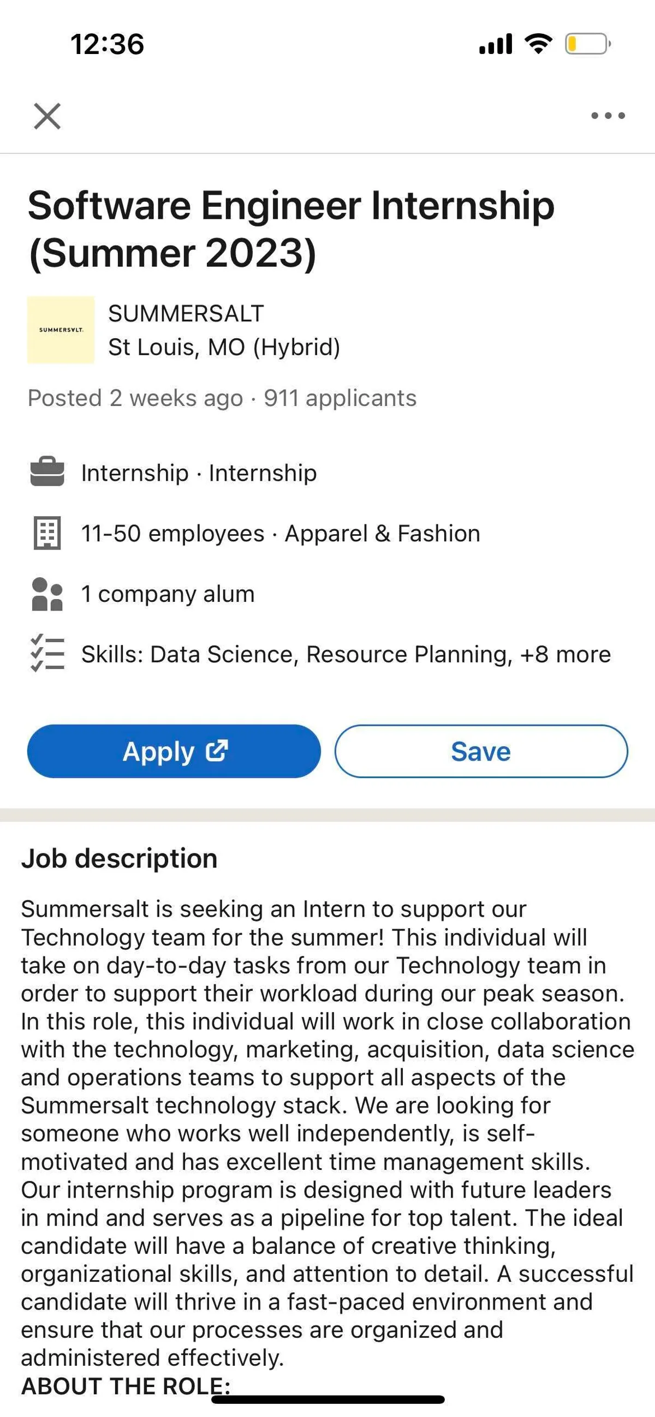Open the SUMMERSALT company name link
The width and height of the screenshot is (655, 1417).
186,314
